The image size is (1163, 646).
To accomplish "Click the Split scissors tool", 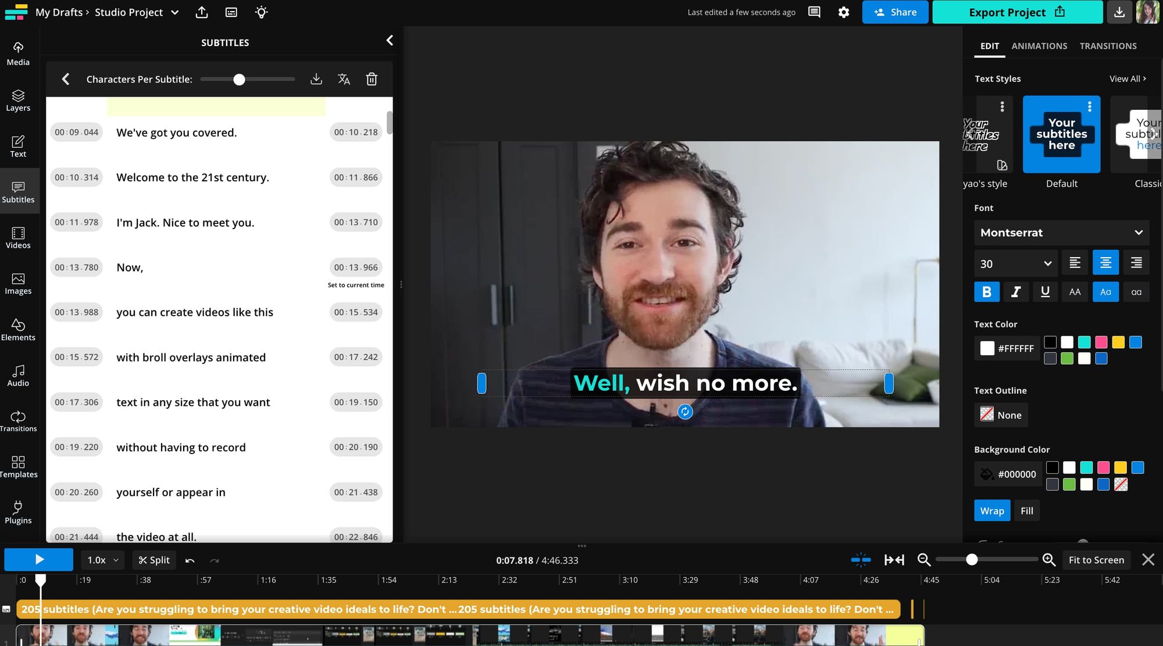I will pos(154,560).
